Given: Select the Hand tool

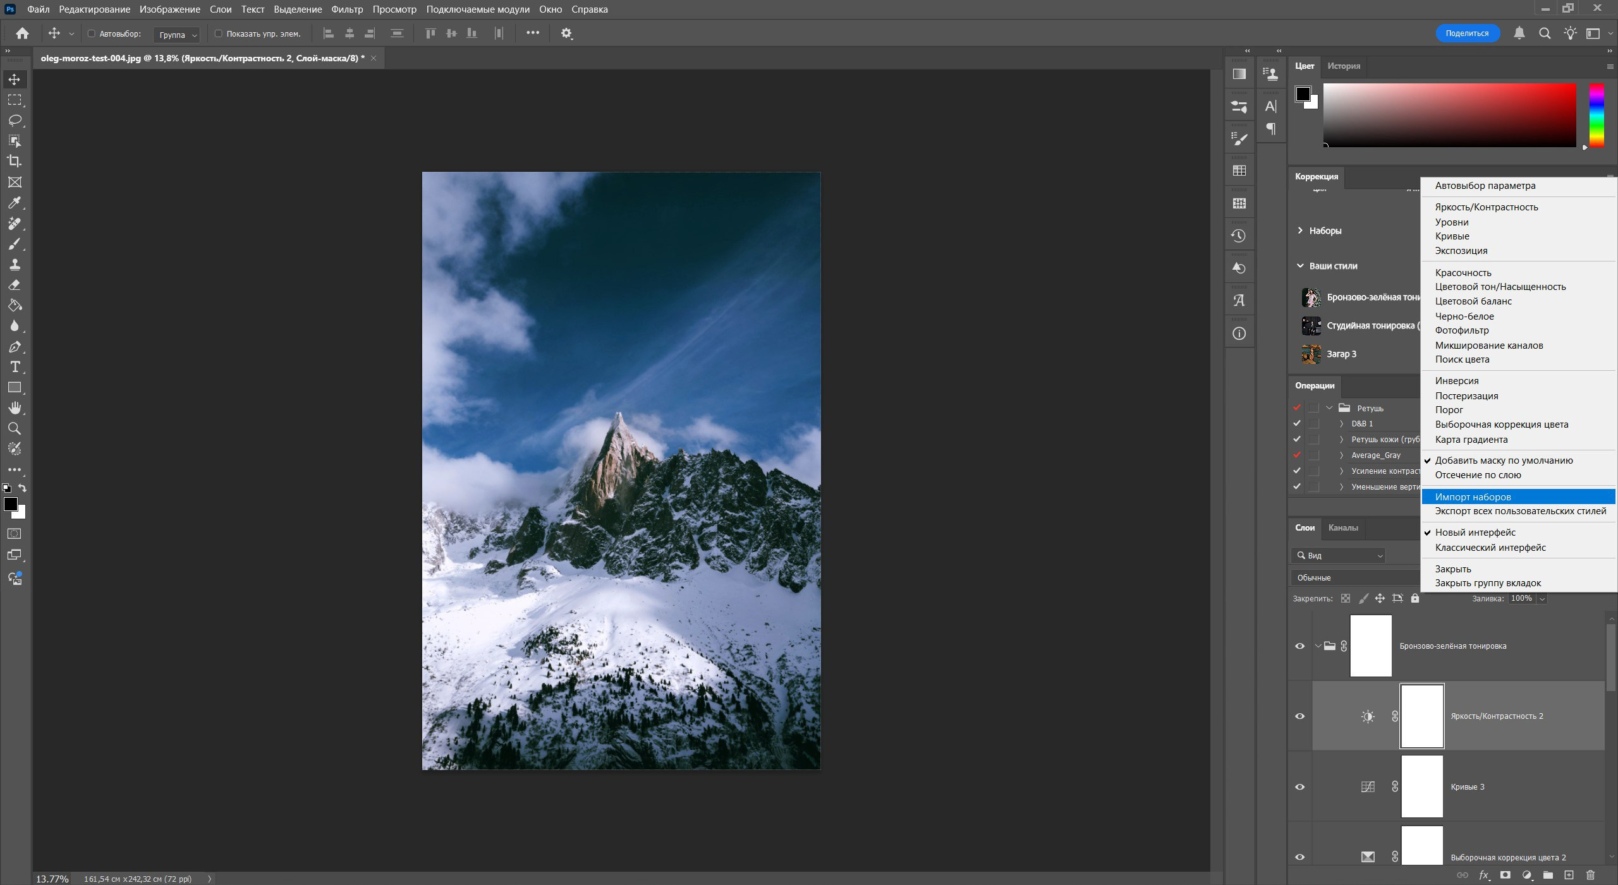Looking at the screenshot, I should coord(15,407).
